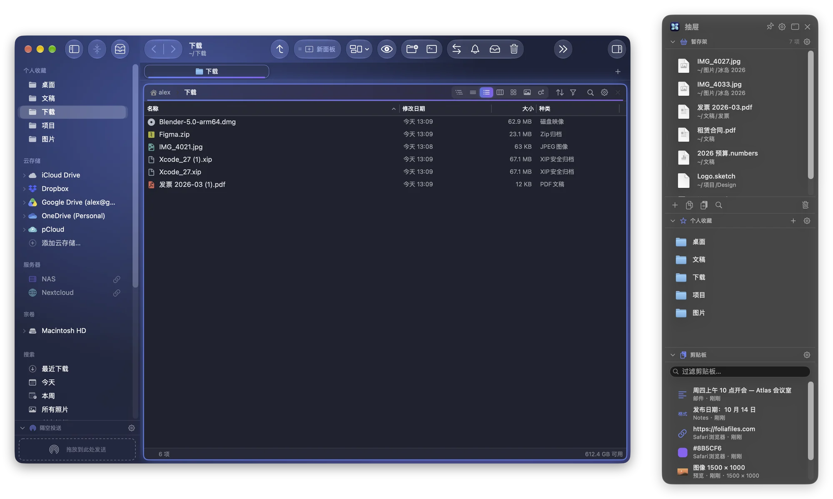Open the panel layout dropdown
This screenshot has width=833, height=499.
(359, 49)
